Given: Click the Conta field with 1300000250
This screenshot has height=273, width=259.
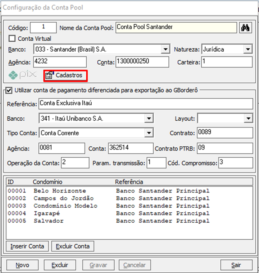Looking at the screenshot, I should point(142,62).
